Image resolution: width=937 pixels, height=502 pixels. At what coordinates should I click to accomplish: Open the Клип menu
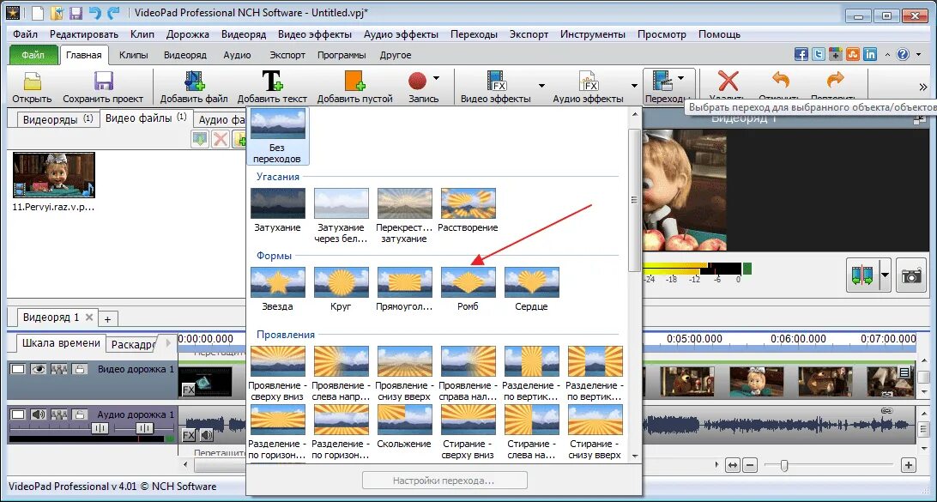click(142, 34)
